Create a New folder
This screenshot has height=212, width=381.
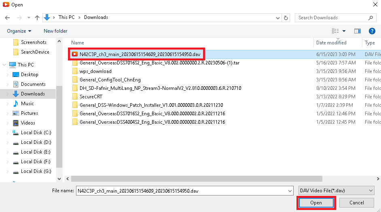[x=55, y=31]
